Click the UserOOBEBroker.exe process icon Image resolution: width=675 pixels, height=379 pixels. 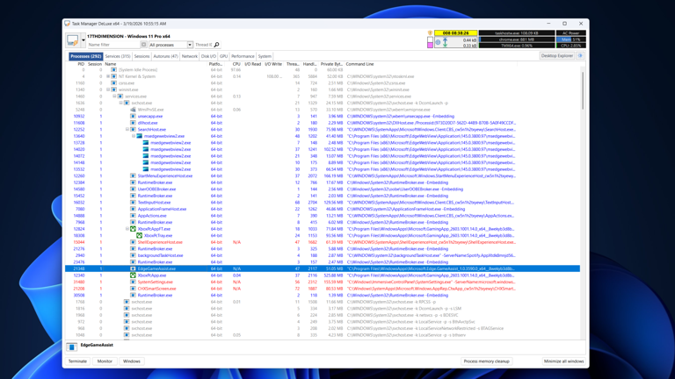click(133, 189)
